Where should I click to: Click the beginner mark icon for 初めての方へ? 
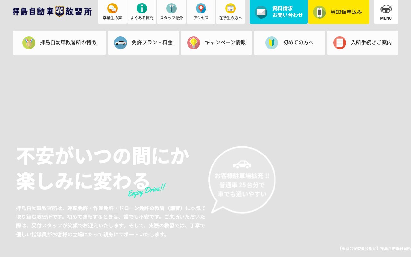tap(272, 43)
